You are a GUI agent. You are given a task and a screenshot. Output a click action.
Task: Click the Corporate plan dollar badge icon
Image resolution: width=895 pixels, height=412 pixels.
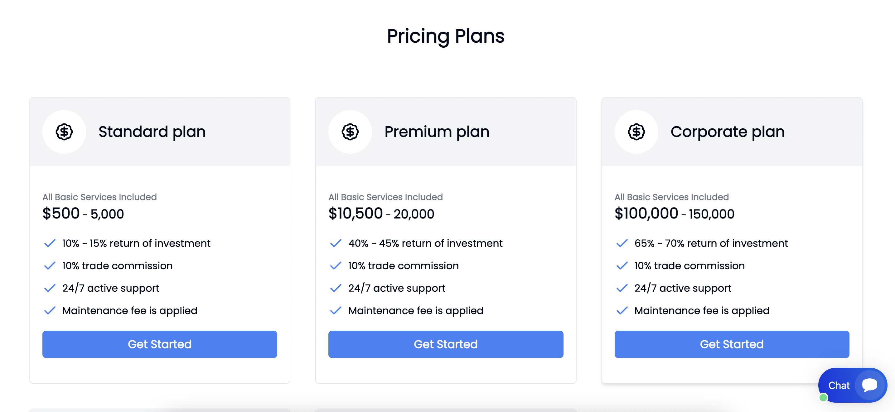(x=636, y=132)
